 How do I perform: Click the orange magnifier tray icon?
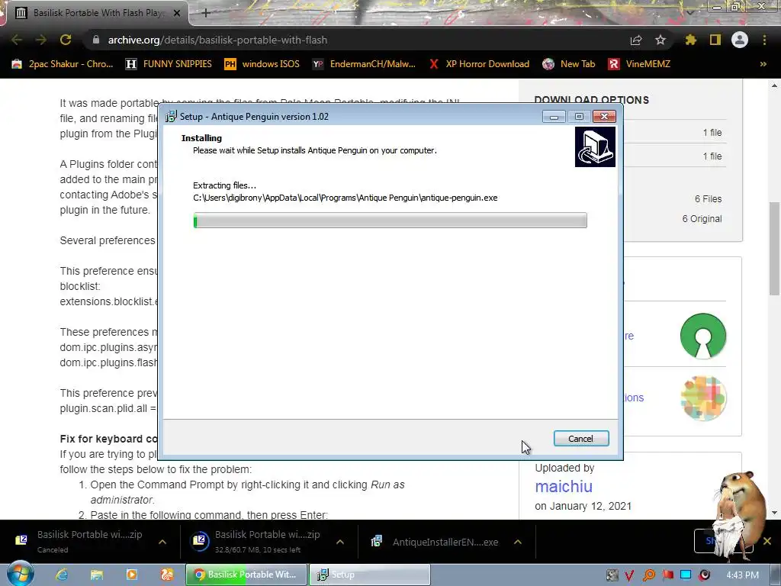click(649, 575)
